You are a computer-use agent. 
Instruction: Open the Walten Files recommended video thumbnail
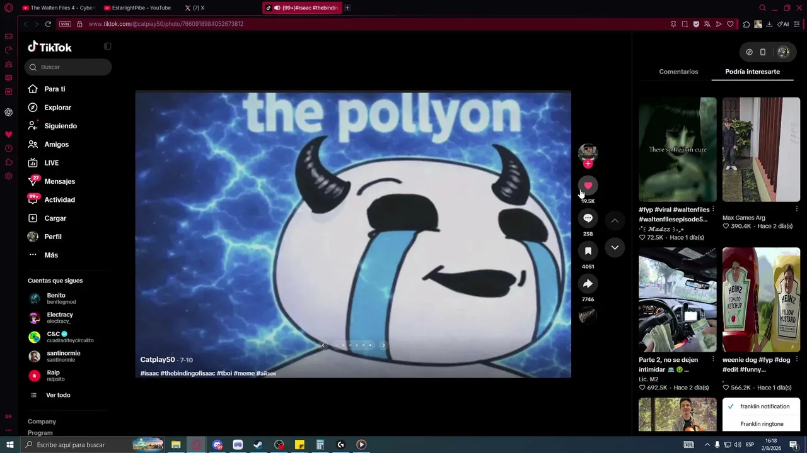pos(678,149)
